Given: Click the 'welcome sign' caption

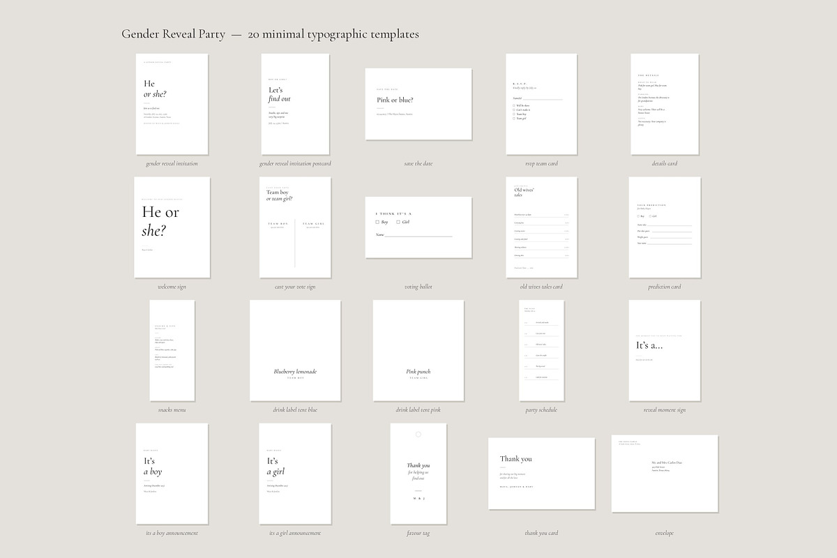Looking at the screenshot, I should click(172, 287).
